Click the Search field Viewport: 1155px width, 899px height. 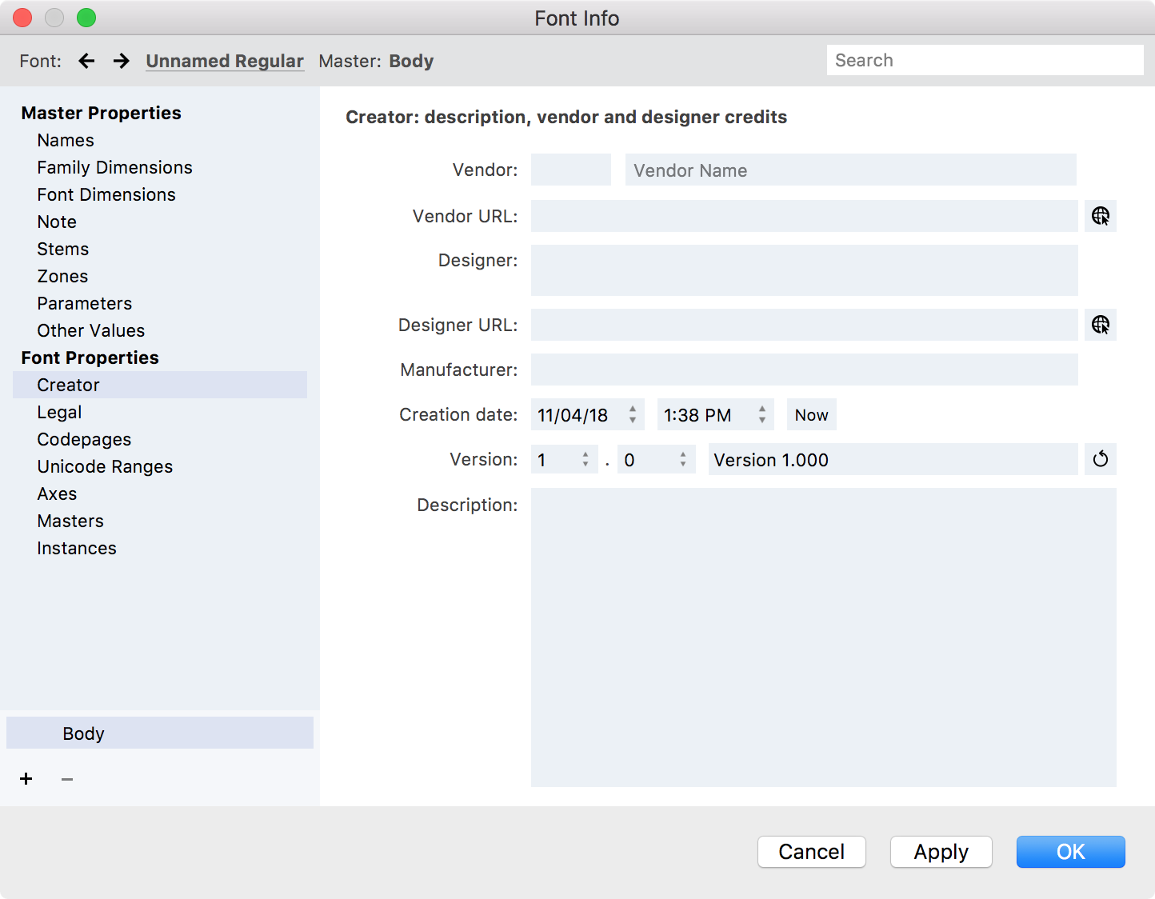click(x=985, y=60)
